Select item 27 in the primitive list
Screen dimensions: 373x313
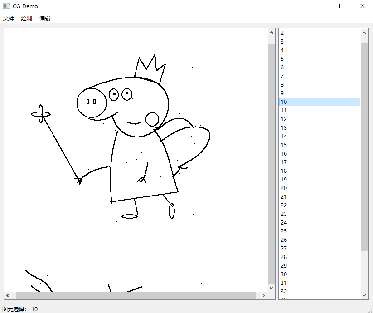point(320,248)
